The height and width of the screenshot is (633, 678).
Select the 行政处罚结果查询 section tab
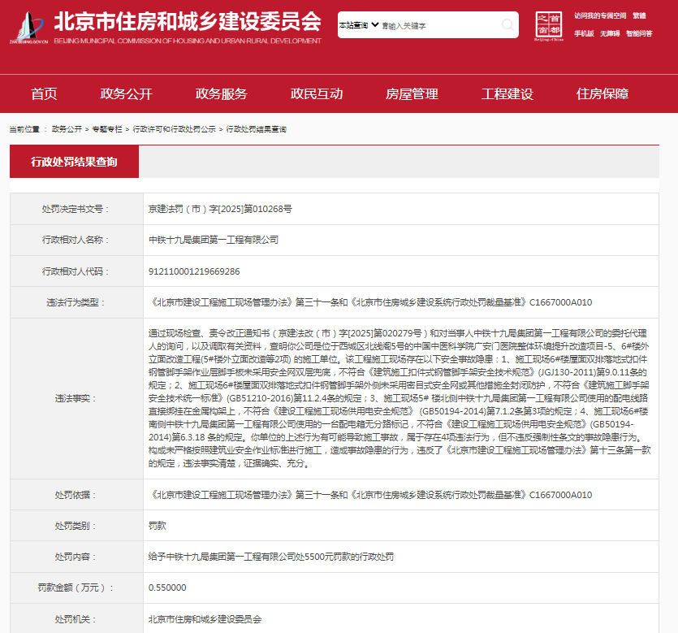point(74,163)
